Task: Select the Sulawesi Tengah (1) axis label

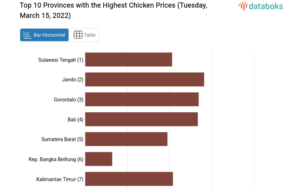Action: [61, 60]
